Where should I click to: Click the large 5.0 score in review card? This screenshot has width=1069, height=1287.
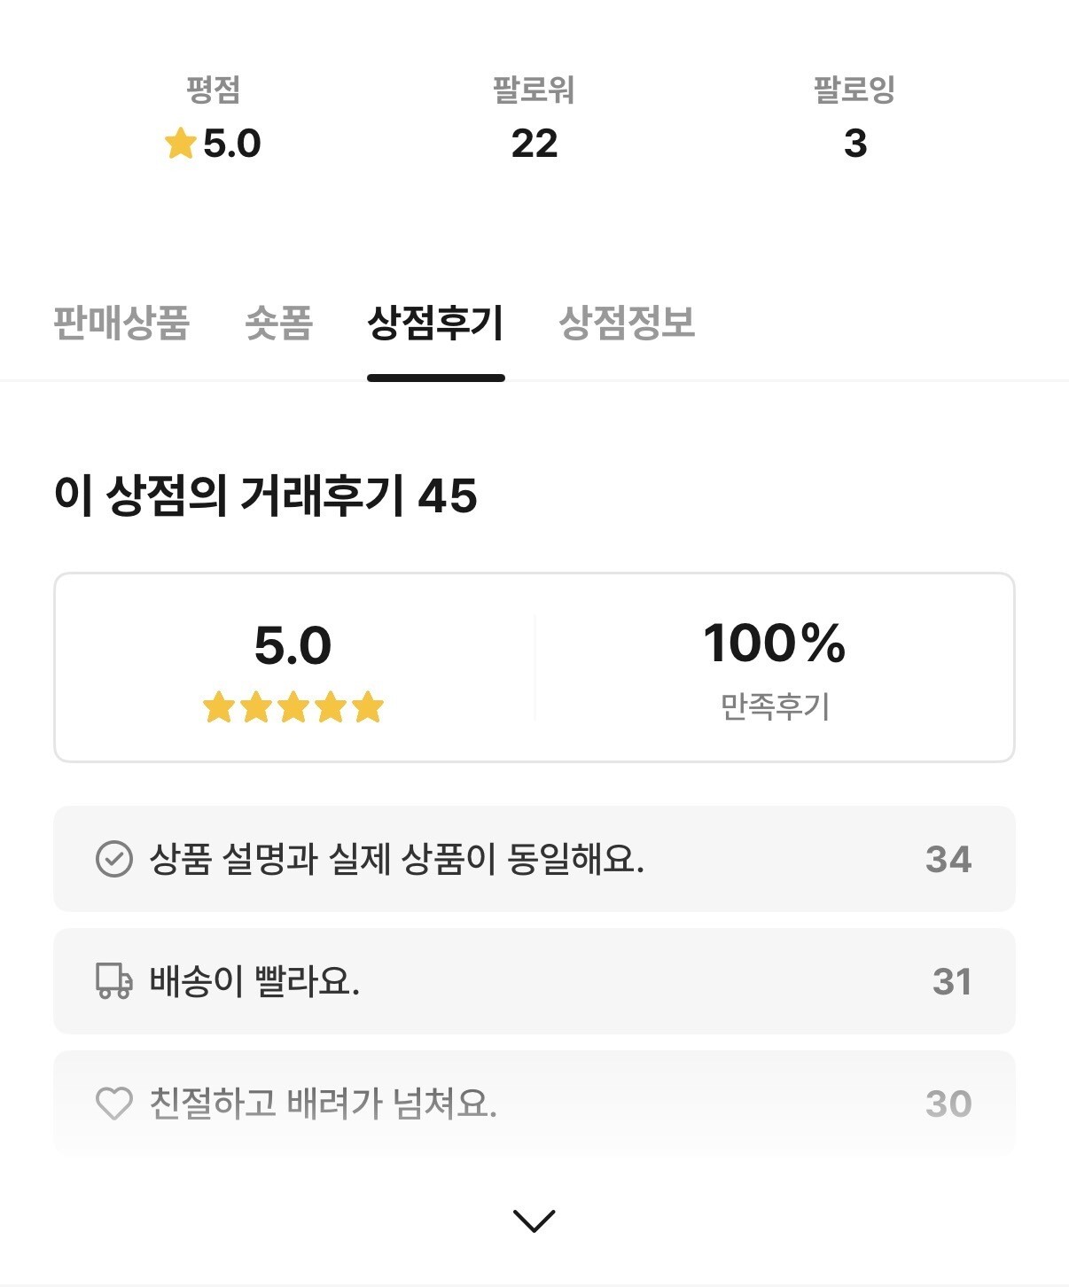tap(293, 645)
